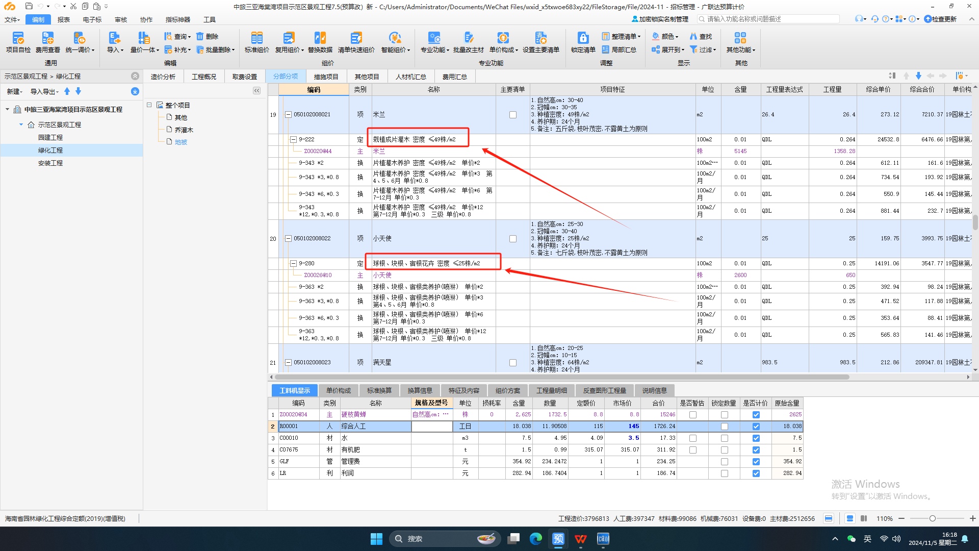Open Microsoft Edge from the taskbar

click(x=535, y=538)
